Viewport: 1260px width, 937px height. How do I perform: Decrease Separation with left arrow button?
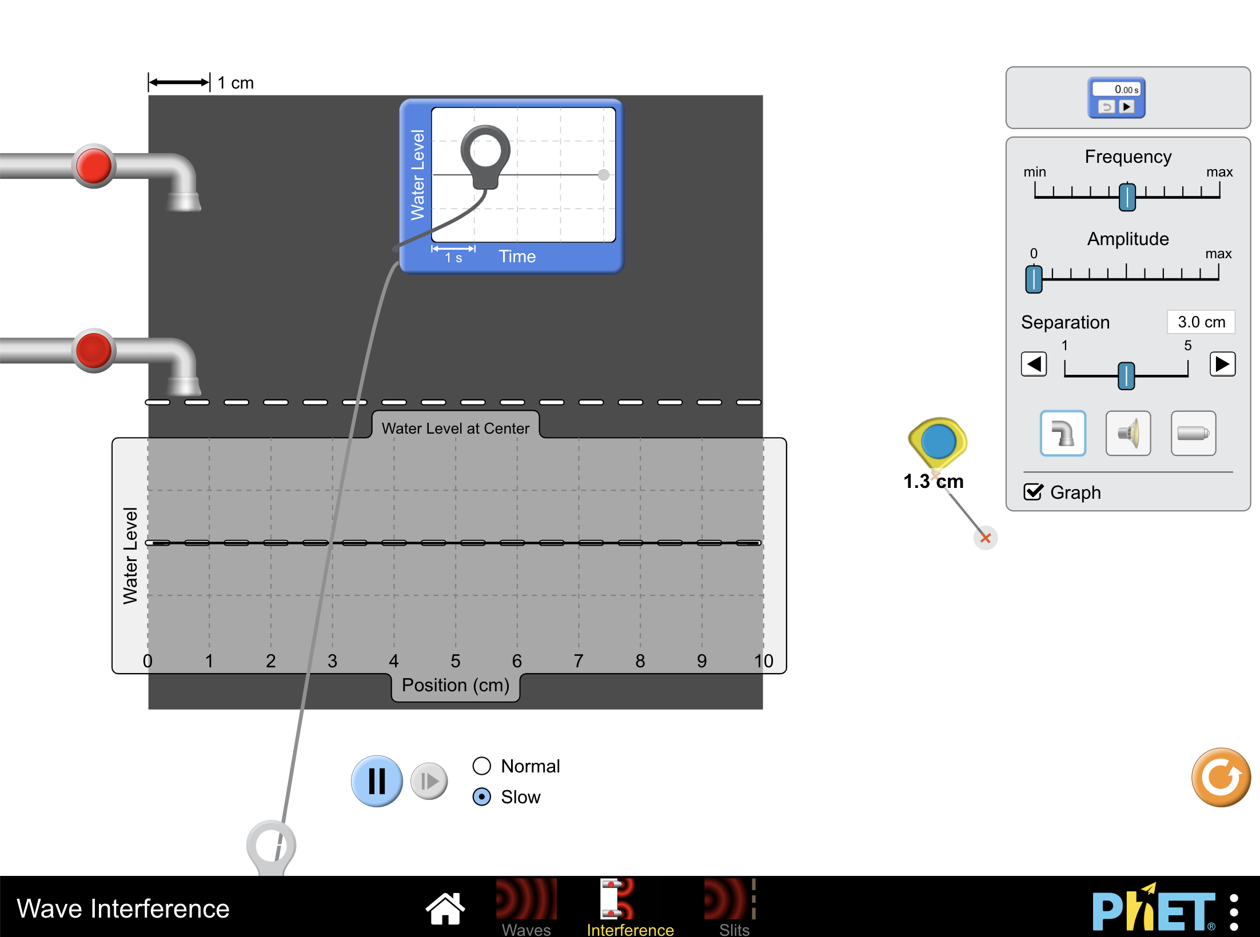tap(1034, 364)
